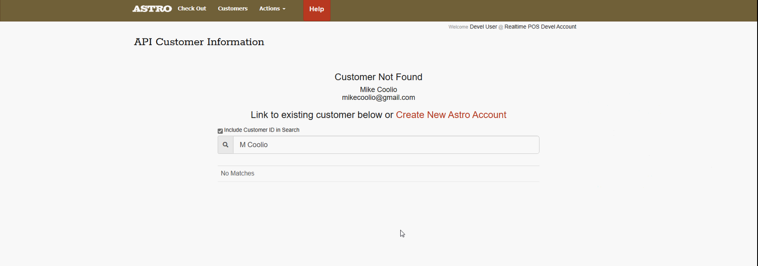Uncheck the Include Customer ID checkbox
The image size is (758, 266).
220,131
